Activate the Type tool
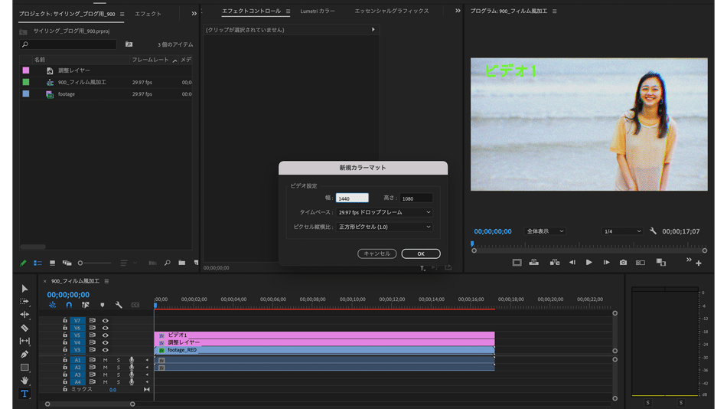Screen dimensions: 727x409 [24, 394]
